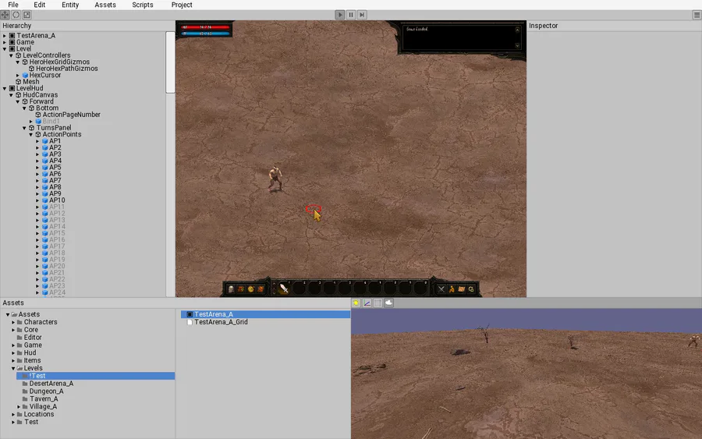702x439 pixels.
Task: Select the Mesh entity in Hierarchy
Action: [x=31, y=81]
